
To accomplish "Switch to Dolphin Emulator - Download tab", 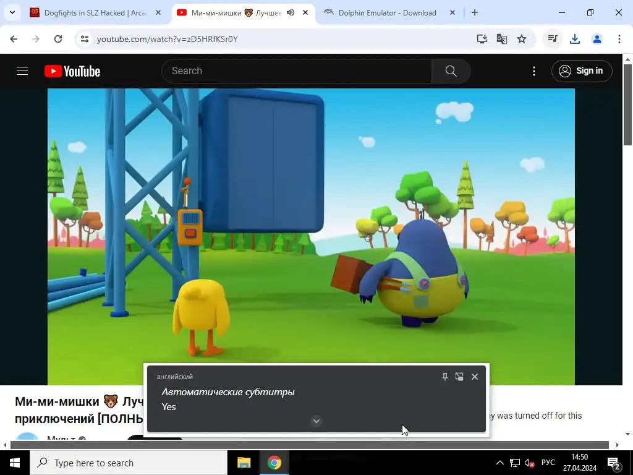I will point(387,13).
